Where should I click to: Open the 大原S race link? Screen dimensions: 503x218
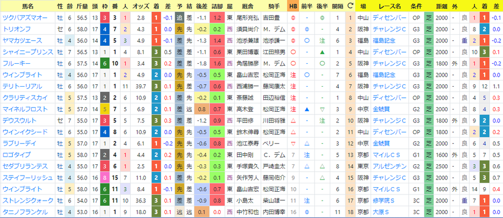381,212
